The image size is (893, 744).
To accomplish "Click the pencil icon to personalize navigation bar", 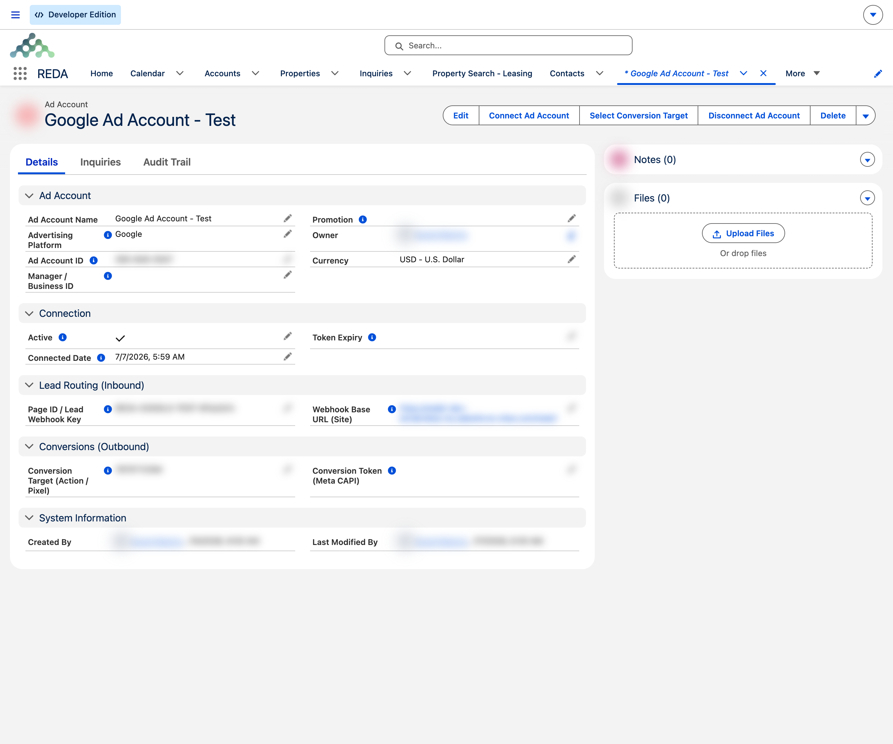I will tap(878, 73).
